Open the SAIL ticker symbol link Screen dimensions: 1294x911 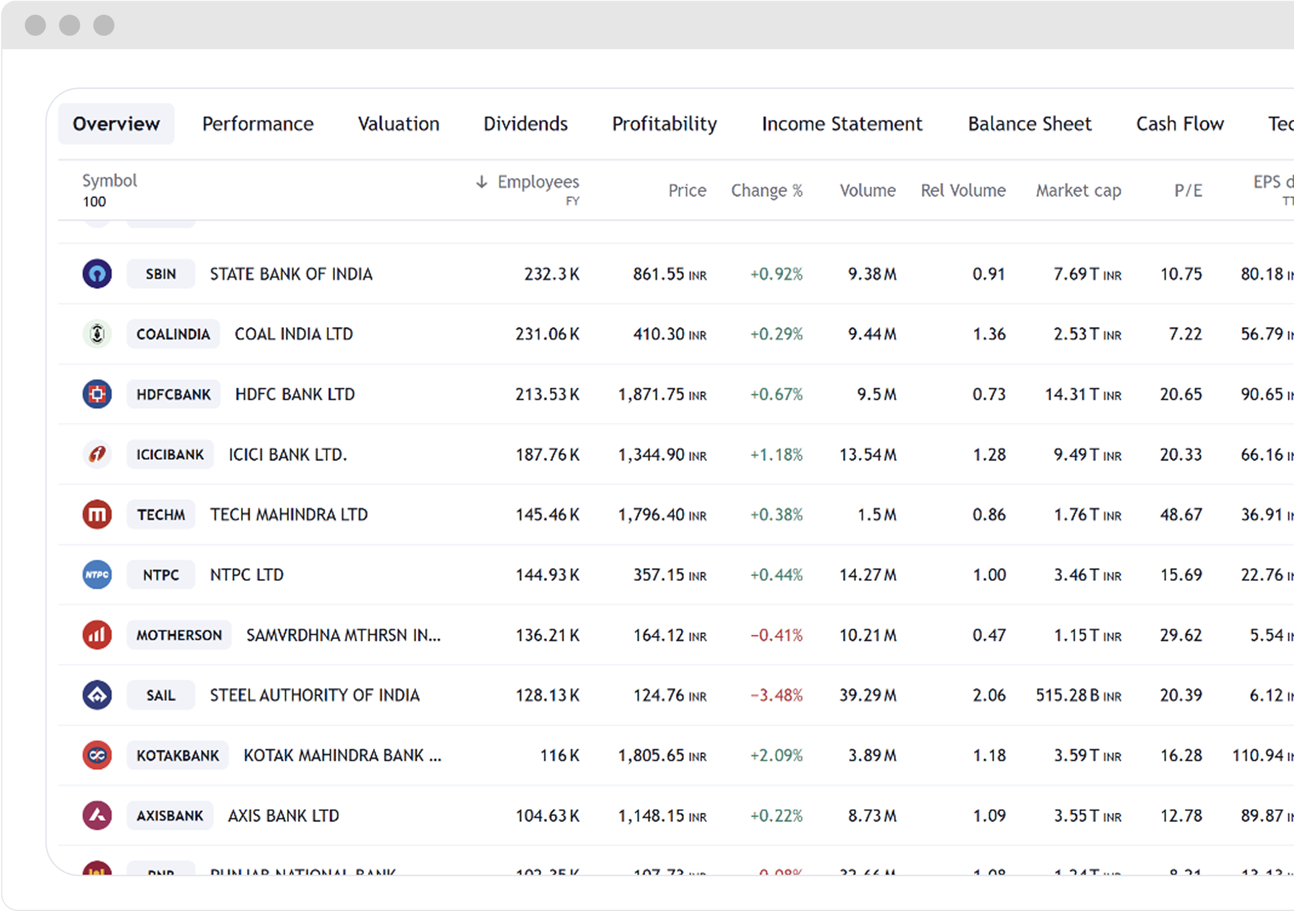click(161, 695)
